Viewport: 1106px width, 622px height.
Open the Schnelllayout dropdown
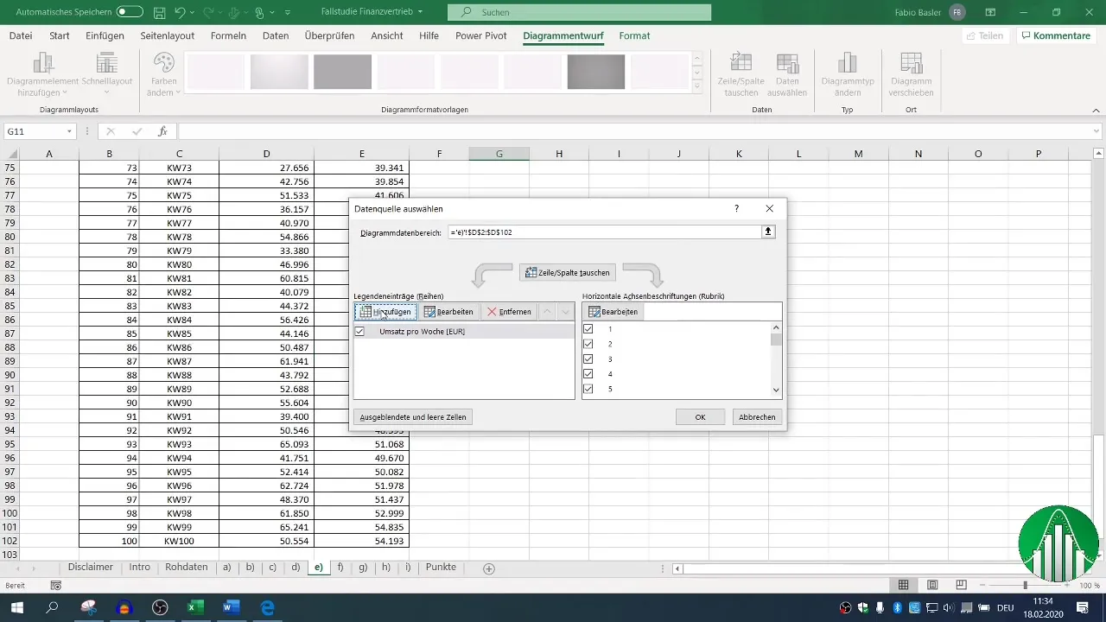click(x=106, y=74)
